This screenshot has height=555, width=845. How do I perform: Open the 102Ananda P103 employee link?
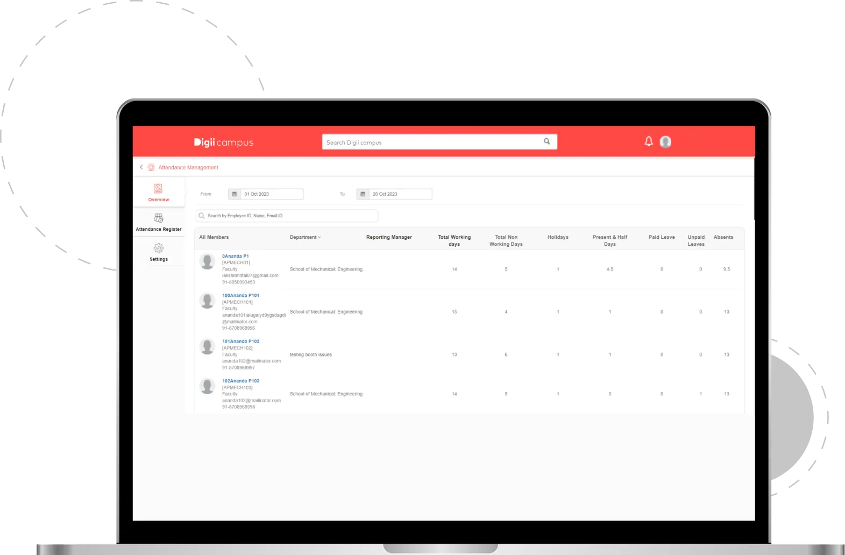click(x=240, y=381)
